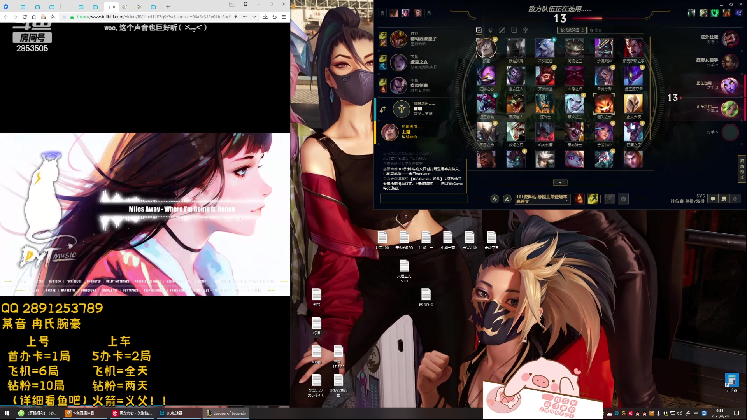Swap pick order with 辅助 teammate
Screen dimensions: 747x420
click(383, 109)
